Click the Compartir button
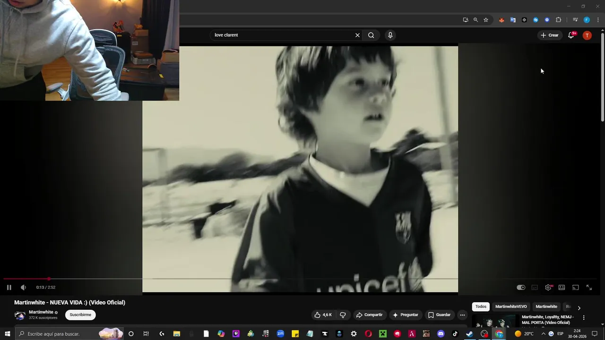605x340 pixels. pyautogui.click(x=369, y=315)
